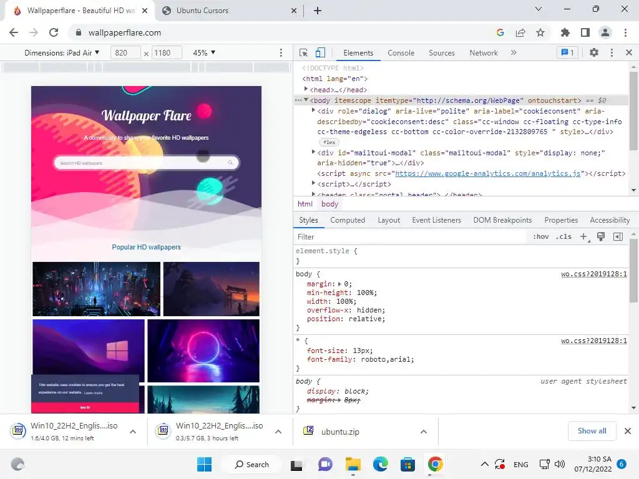The image size is (639, 479).
Task: Edit the viewport height field 1180
Action: click(166, 53)
